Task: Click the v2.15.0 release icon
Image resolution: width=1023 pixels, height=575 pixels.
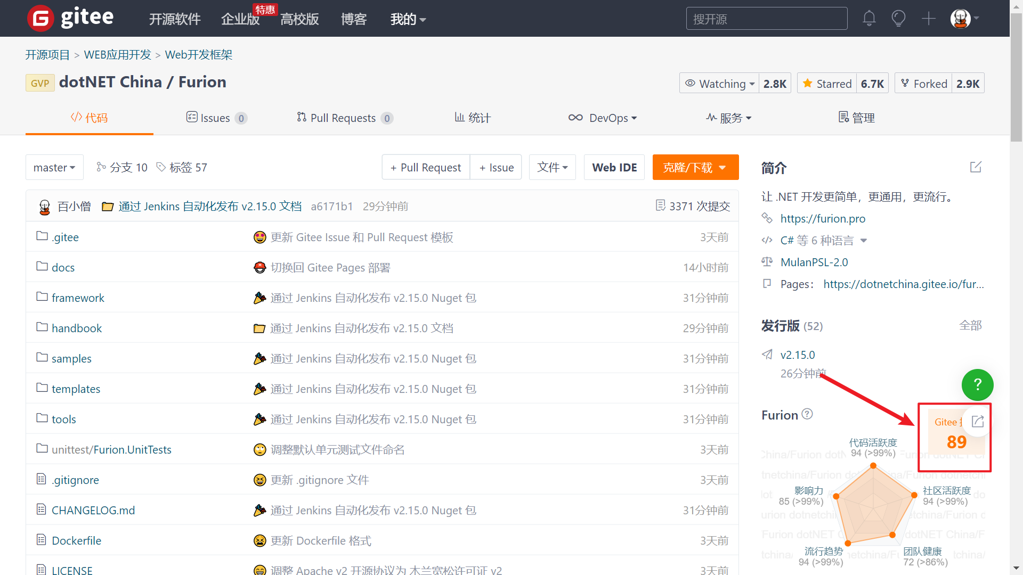Action: click(x=767, y=355)
